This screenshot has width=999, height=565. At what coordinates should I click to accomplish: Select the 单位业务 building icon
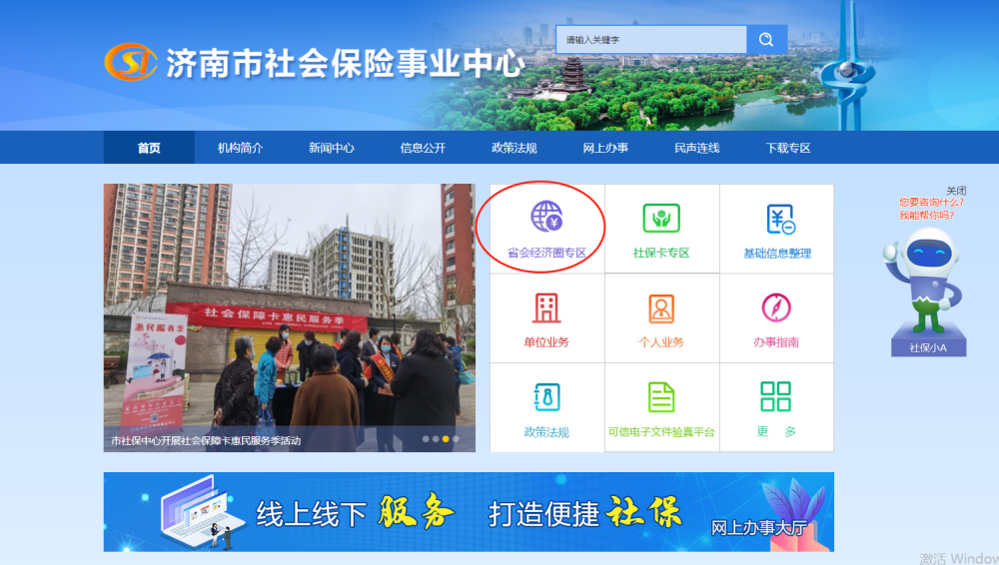pos(546,308)
